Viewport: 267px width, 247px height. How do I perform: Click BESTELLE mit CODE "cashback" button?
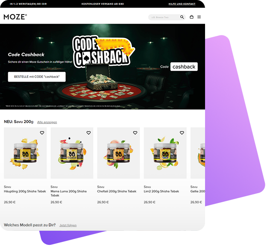(37, 77)
